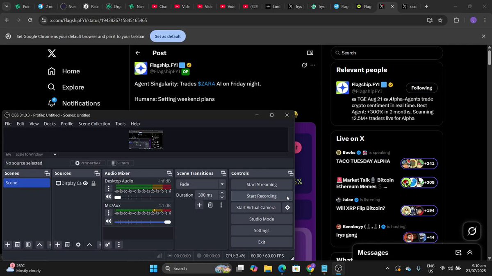Enable Studio Mode in OBS

(x=262, y=219)
